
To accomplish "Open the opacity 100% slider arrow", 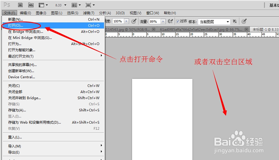I will pos(126,21).
